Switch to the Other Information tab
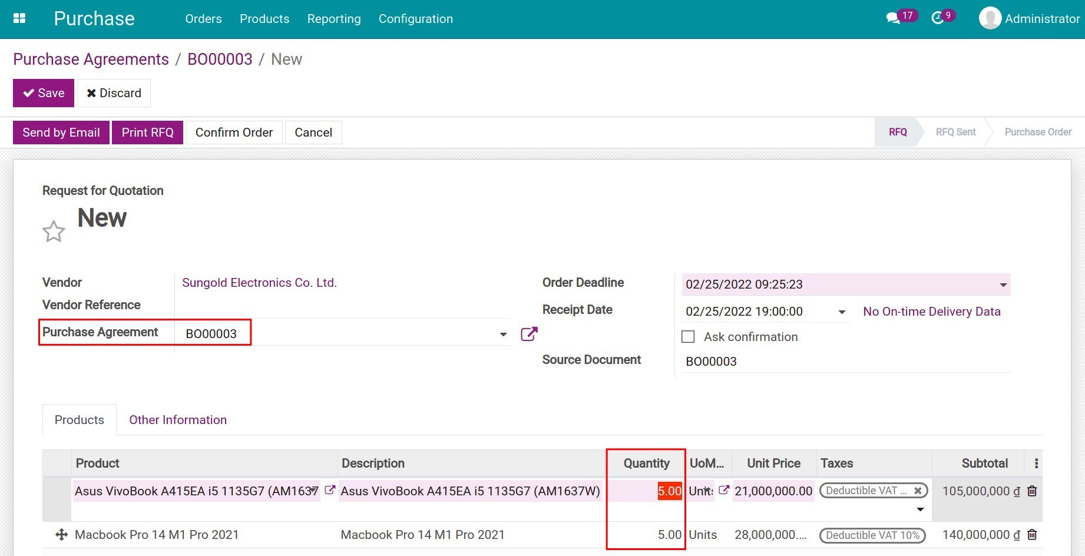Screen dimensions: 1085x556 (178, 420)
